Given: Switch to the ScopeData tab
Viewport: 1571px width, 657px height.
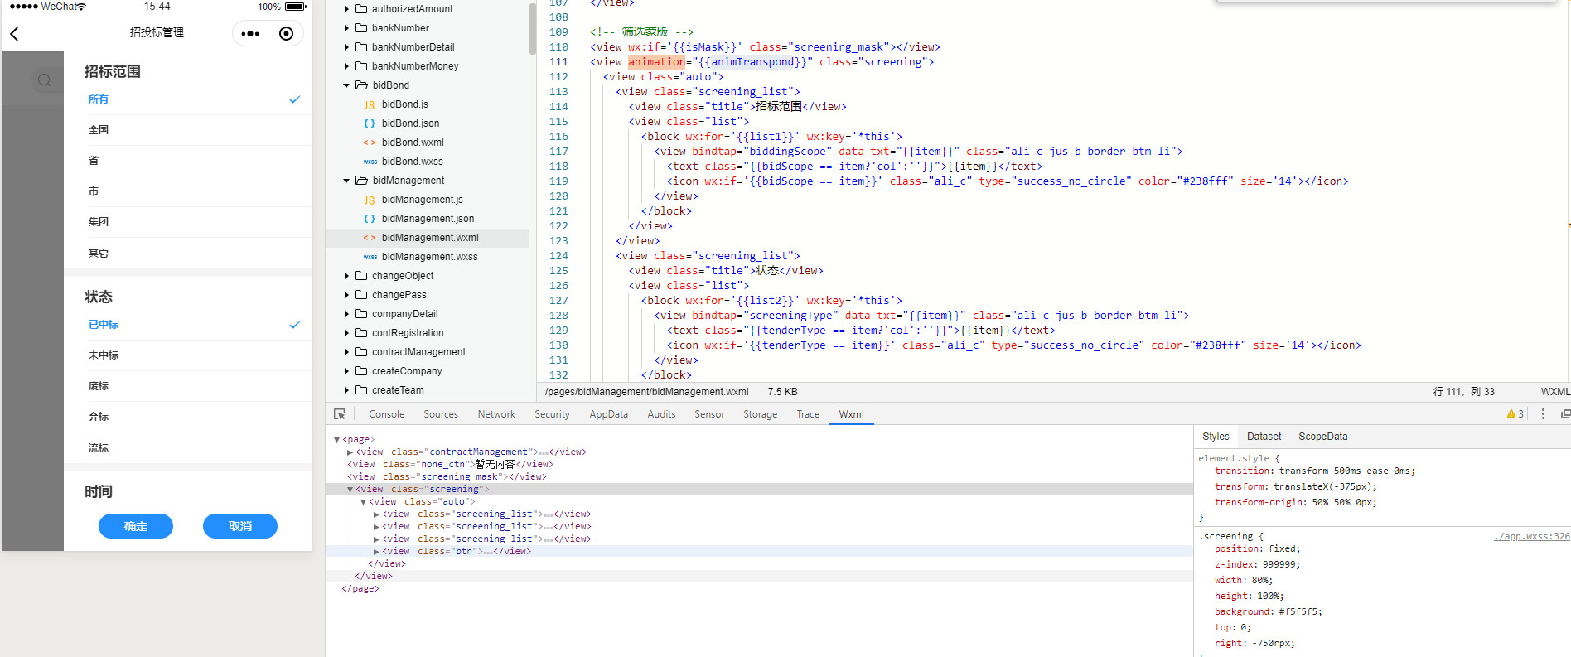Looking at the screenshot, I should (1323, 437).
